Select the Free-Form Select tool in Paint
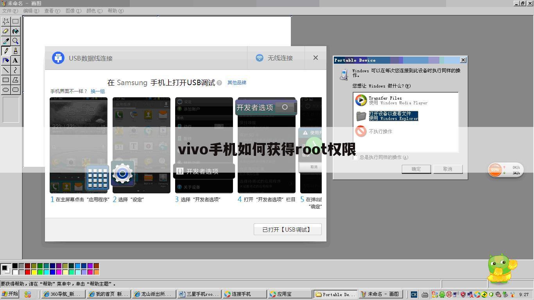The width and height of the screenshot is (534, 300). tap(6, 21)
